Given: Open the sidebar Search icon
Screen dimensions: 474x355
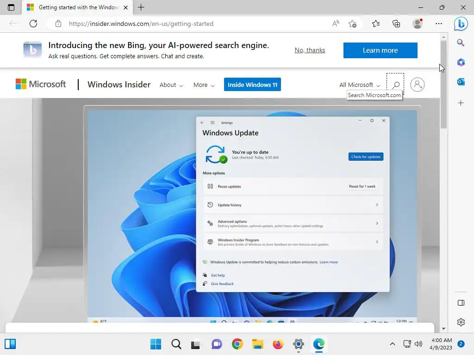Looking at the screenshot, I should pos(461,43).
